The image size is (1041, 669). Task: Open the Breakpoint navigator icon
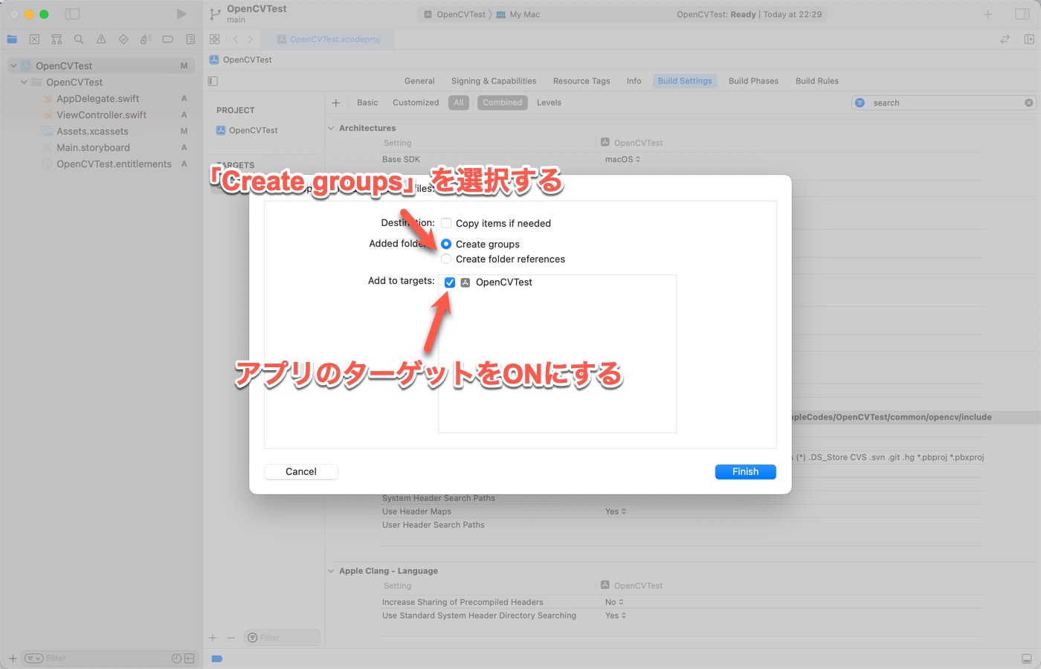tap(168, 39)
